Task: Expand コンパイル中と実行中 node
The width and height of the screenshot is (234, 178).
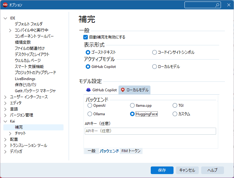Action: [10, 30]
